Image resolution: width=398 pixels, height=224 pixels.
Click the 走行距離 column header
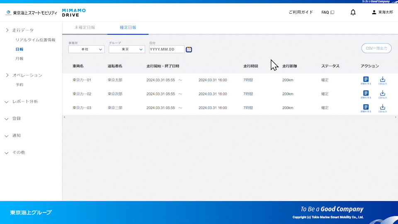click(290, 66)
